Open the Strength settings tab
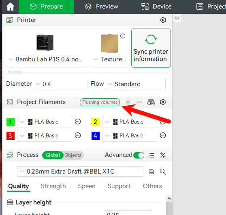This screenshot has height=215, width=226. click(53, 186)
